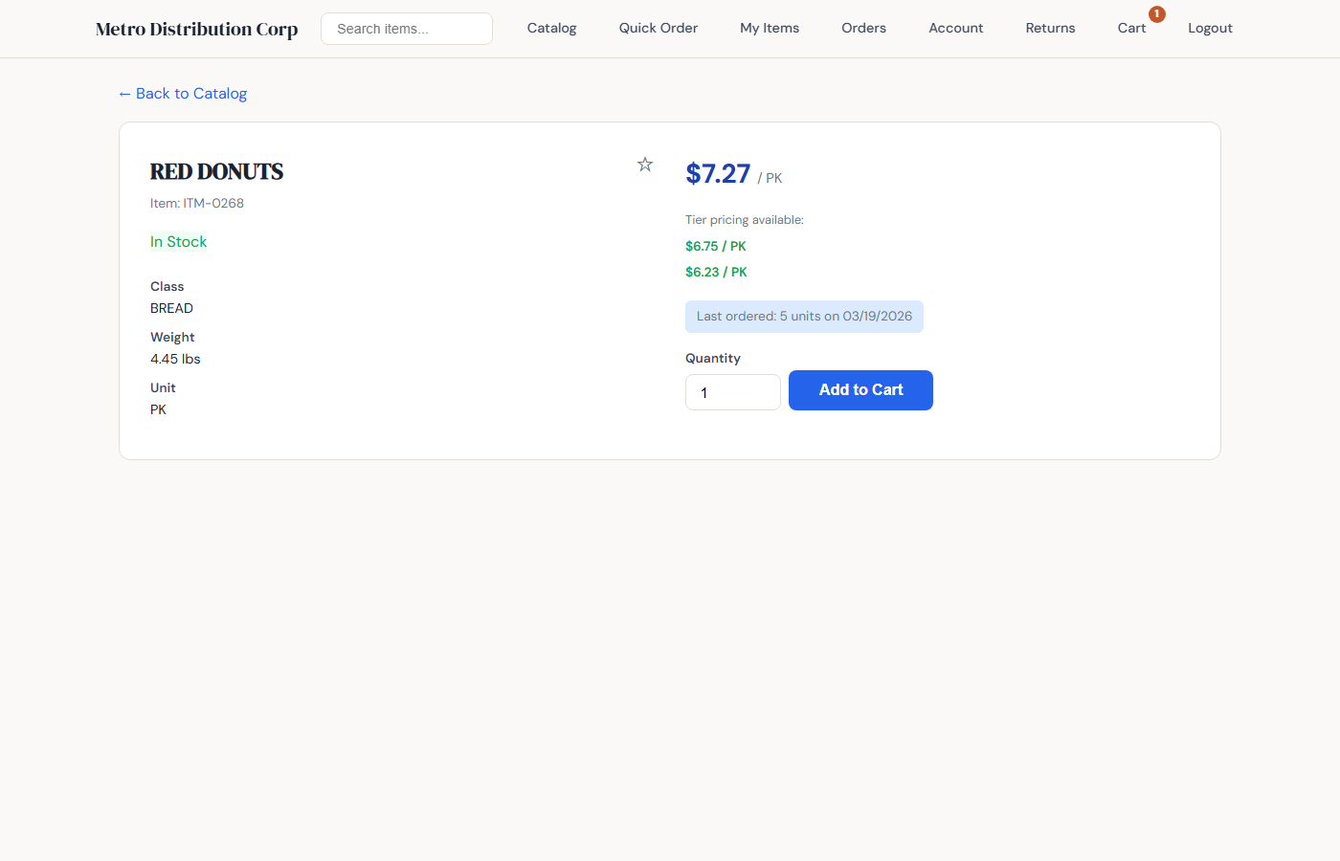Viewport: 1340px width, 861px height.
Task: Click the item number ITM-0268
Action: point(197,203)
